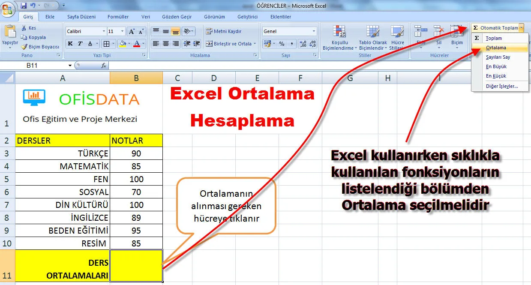Increase font size with the large A icon

(x=132, y=32)
